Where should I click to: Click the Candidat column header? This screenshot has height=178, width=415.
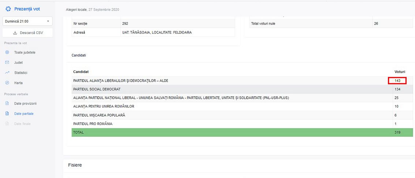(x=81, y=72)
